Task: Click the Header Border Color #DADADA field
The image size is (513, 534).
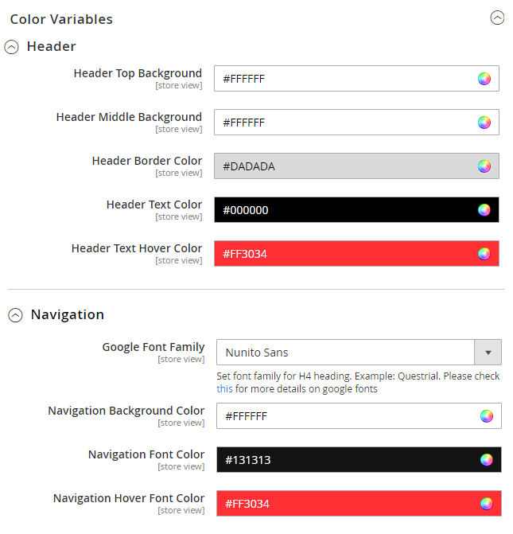Action: point(342,166)
